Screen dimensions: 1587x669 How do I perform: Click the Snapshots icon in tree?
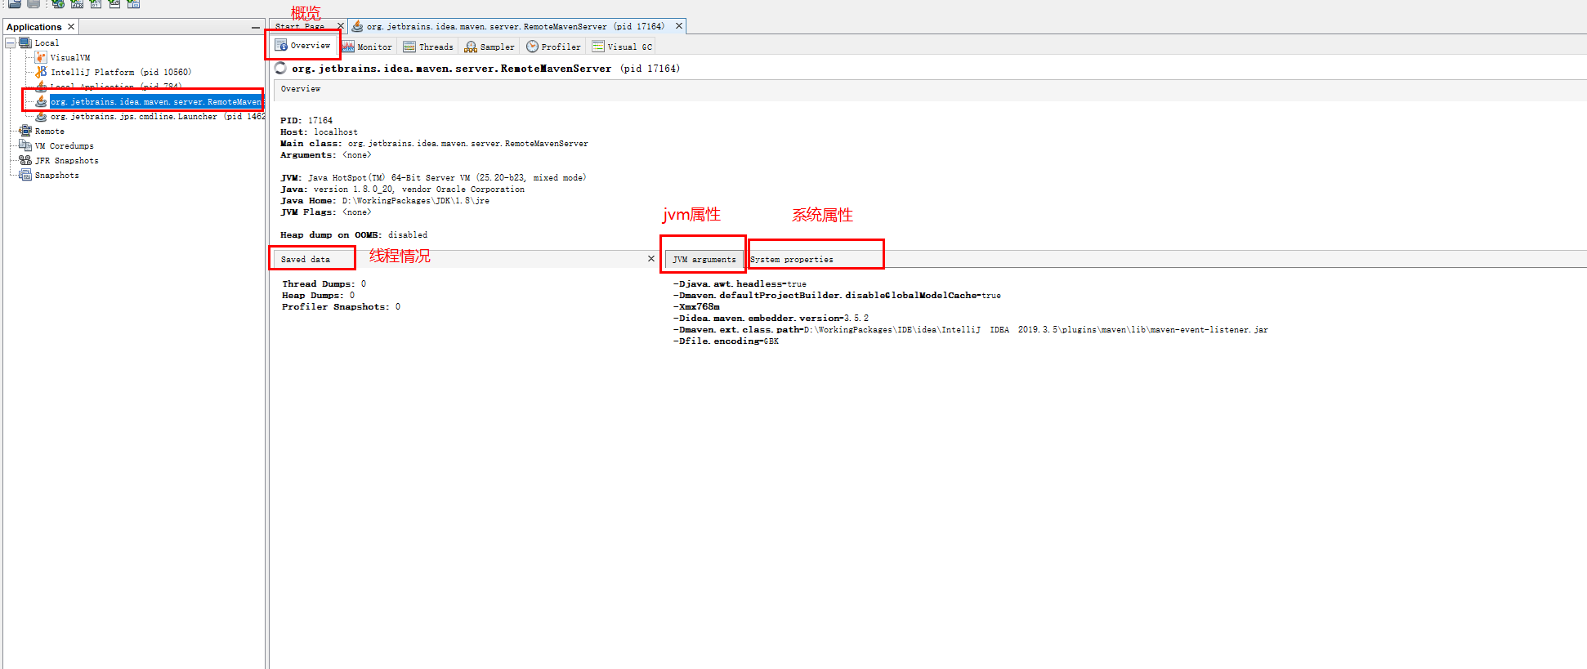pyautogui.click(x=25, y=175)
